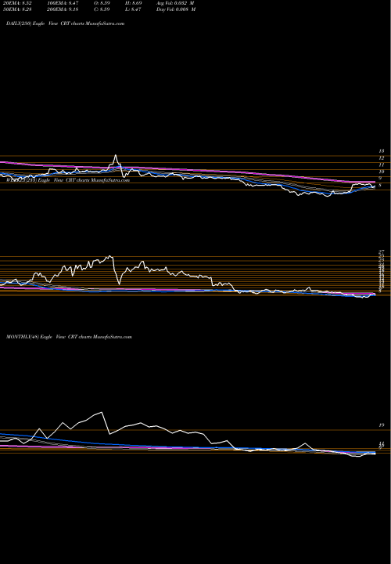Click the Day Vol readout
The height and width of the screenshot is (564, 391).
pyautogui.click(x=176, y=9)
